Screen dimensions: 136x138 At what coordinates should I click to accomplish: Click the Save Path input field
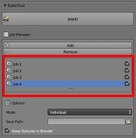[86, 121]
